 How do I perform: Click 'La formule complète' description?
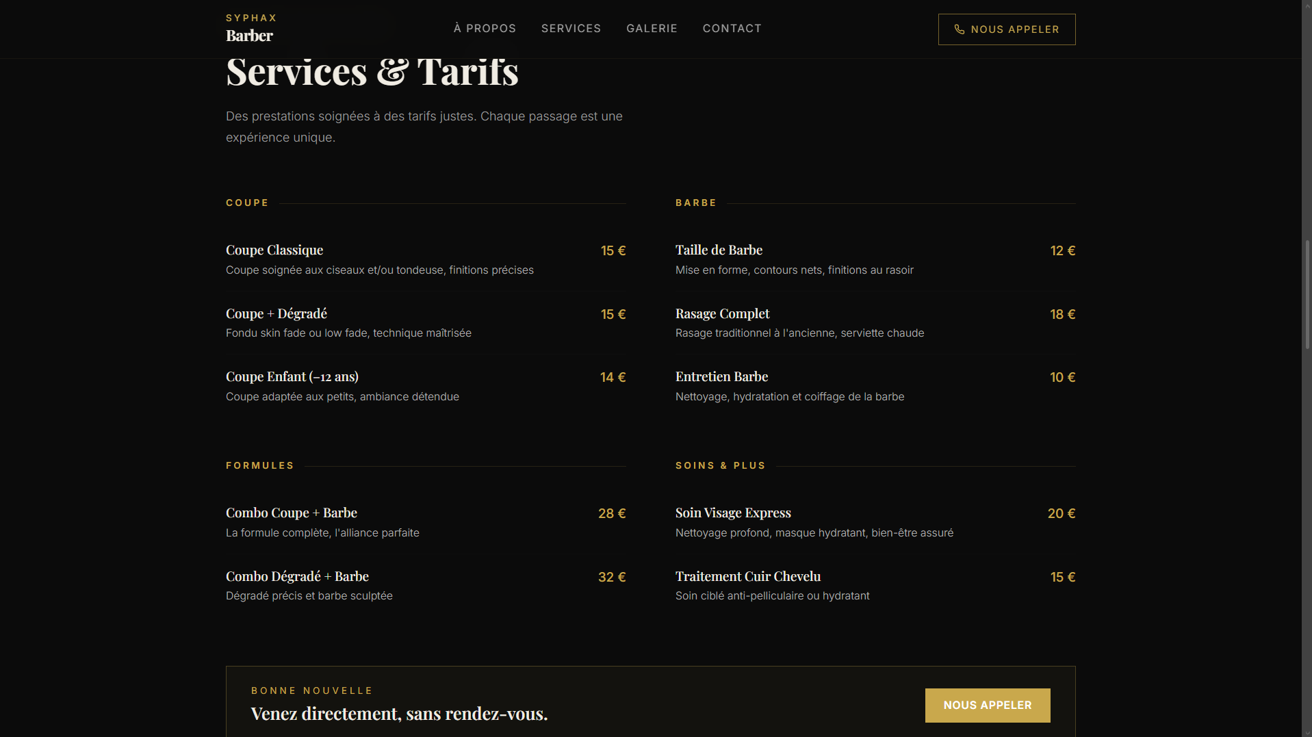point(322,533)
